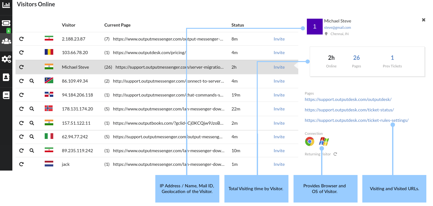Click the search icon for 86.109.49.34

click(x=32, y=81)
